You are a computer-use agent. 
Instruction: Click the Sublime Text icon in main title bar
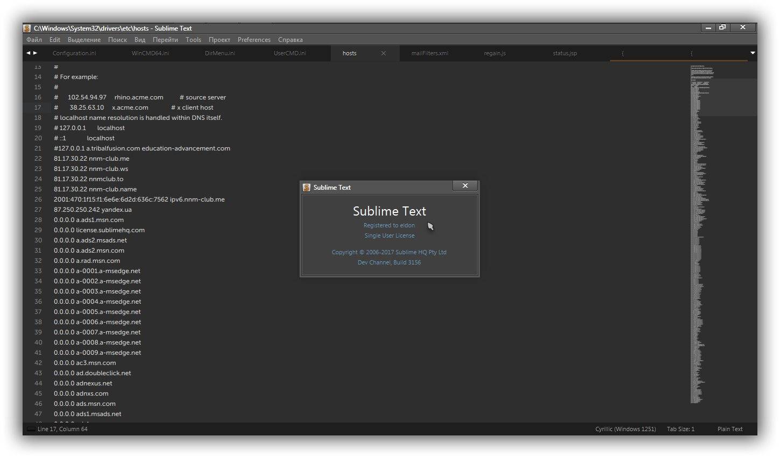coord(27,28)
